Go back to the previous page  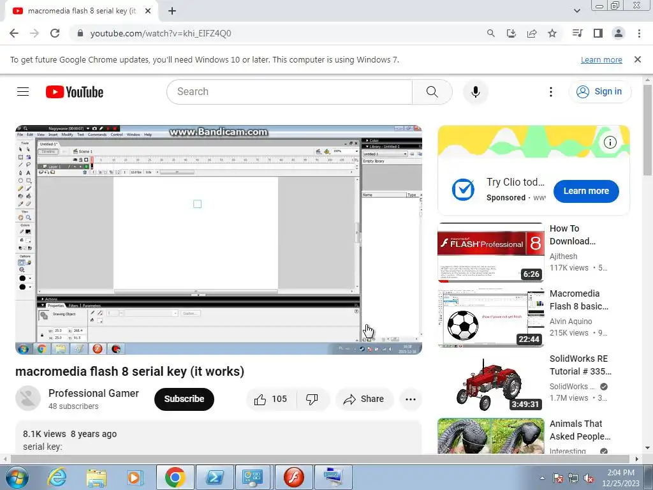tap(14, 33)
